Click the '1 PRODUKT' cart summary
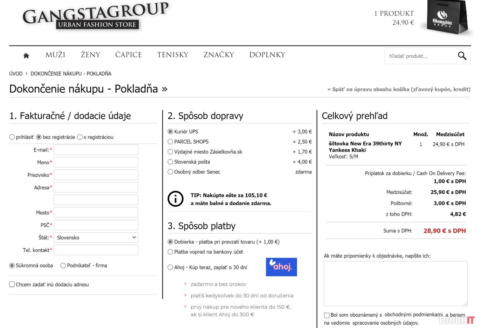The width and height of the screenshot is (479, 328). [394, 14]
